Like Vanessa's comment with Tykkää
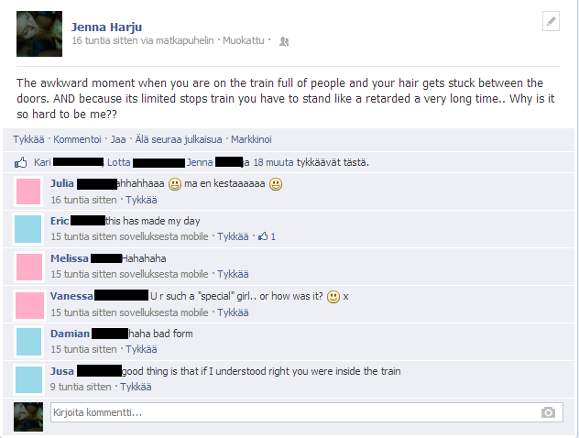The image size is (579, 438). (233, 312)
